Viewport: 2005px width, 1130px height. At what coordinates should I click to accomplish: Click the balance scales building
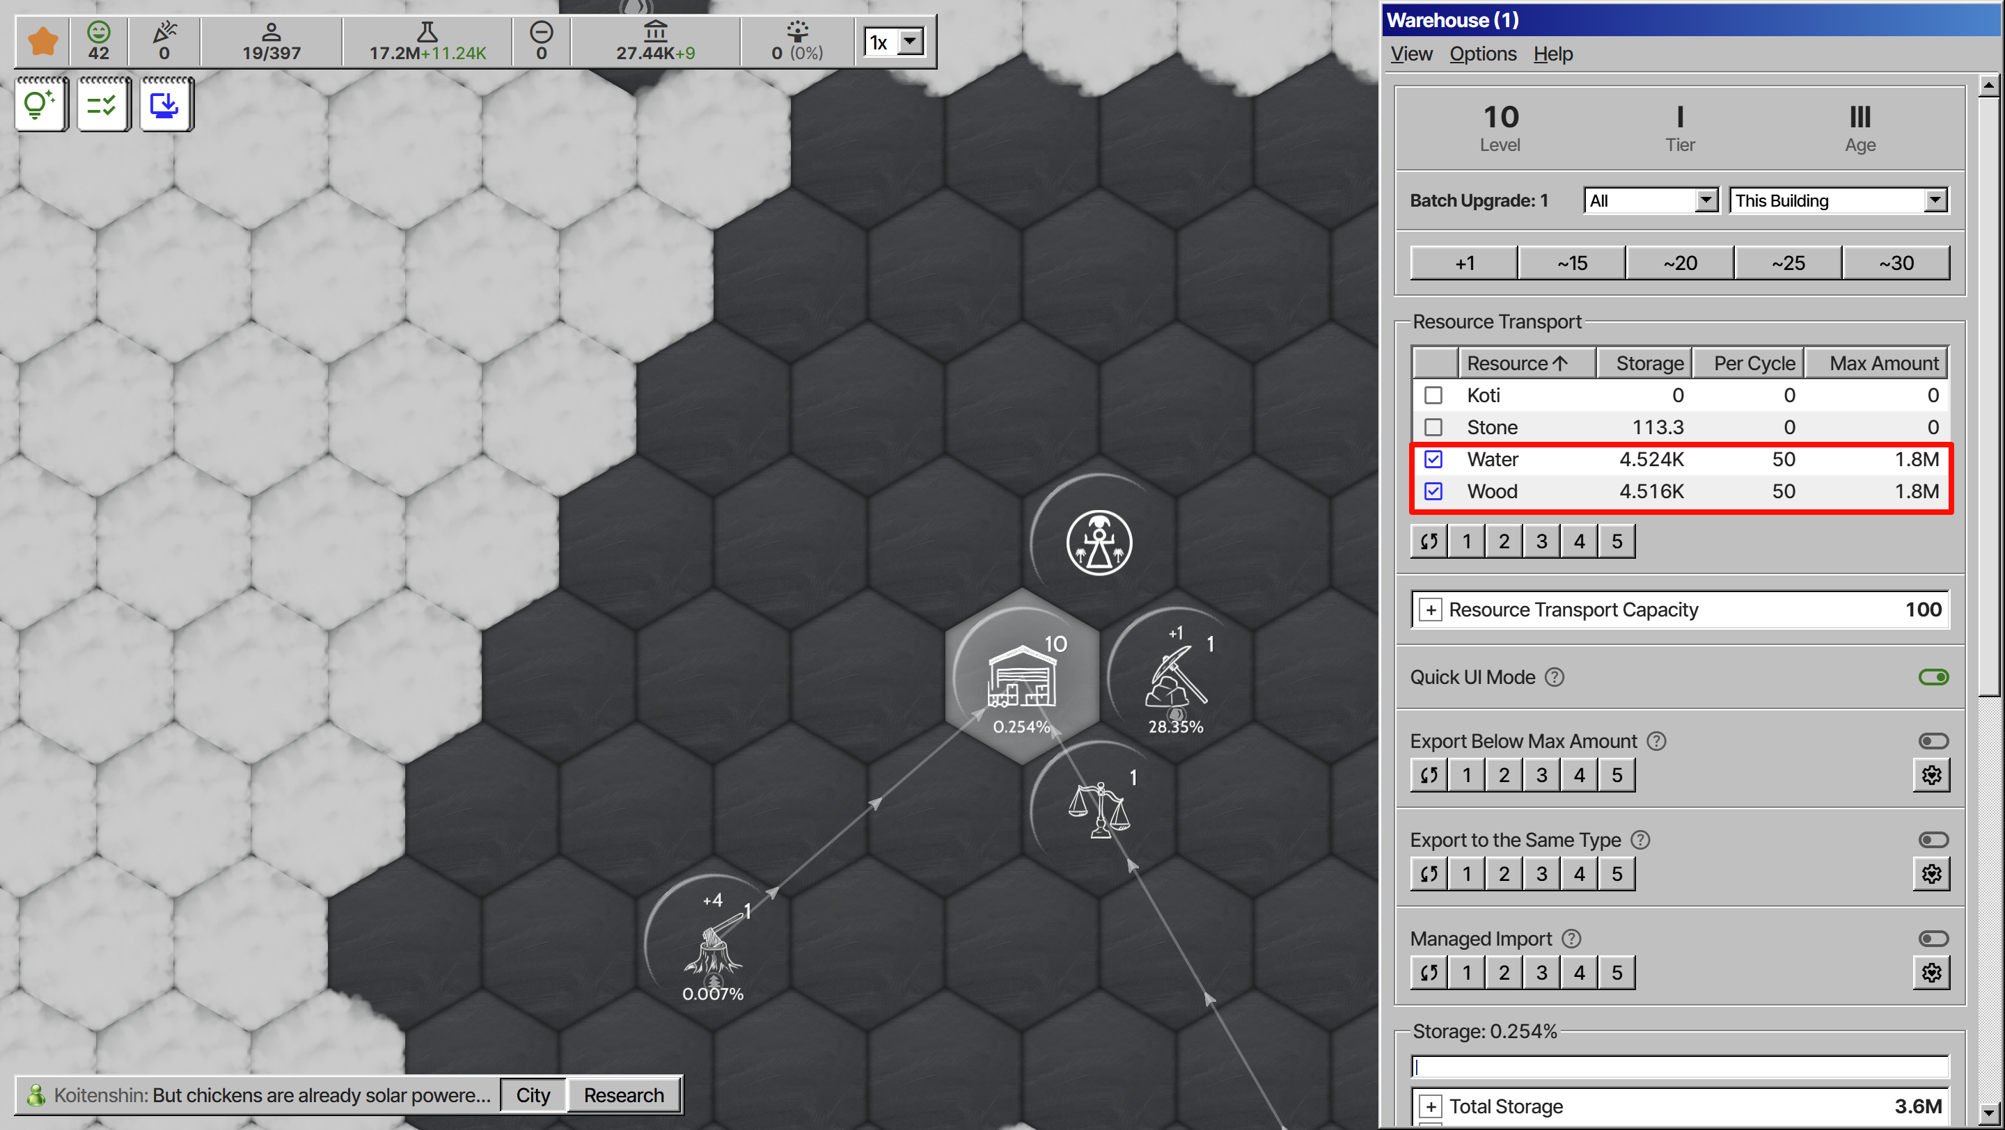(x=1099, y=811)
